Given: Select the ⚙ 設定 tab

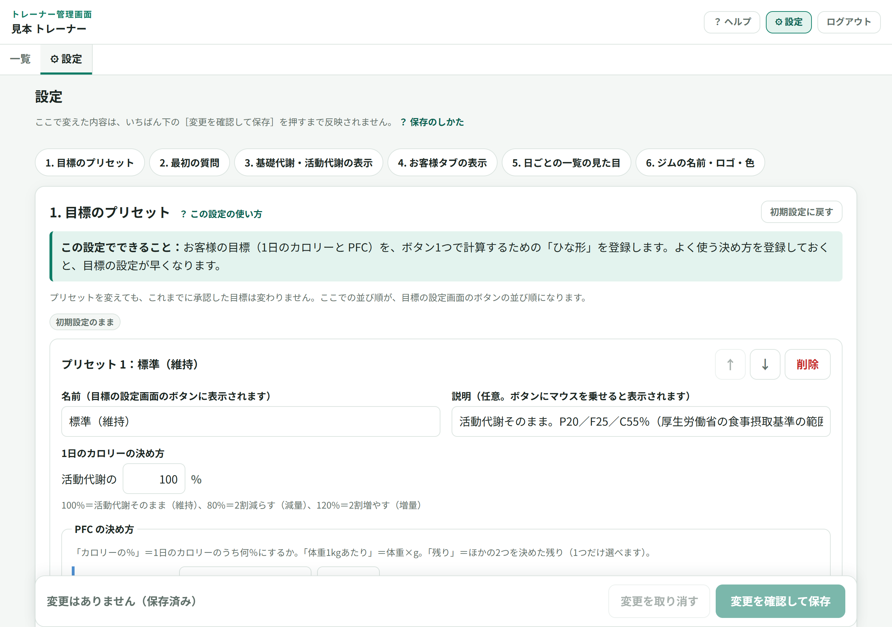Looking at the screenshot, I should click(x=66, y=59).
